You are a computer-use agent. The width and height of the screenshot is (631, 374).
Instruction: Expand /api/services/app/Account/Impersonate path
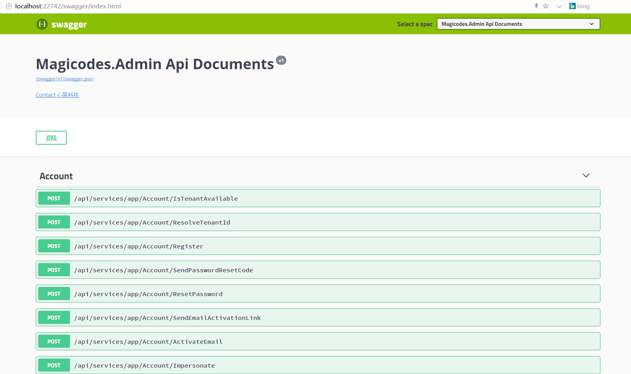(x=144, y=366)
